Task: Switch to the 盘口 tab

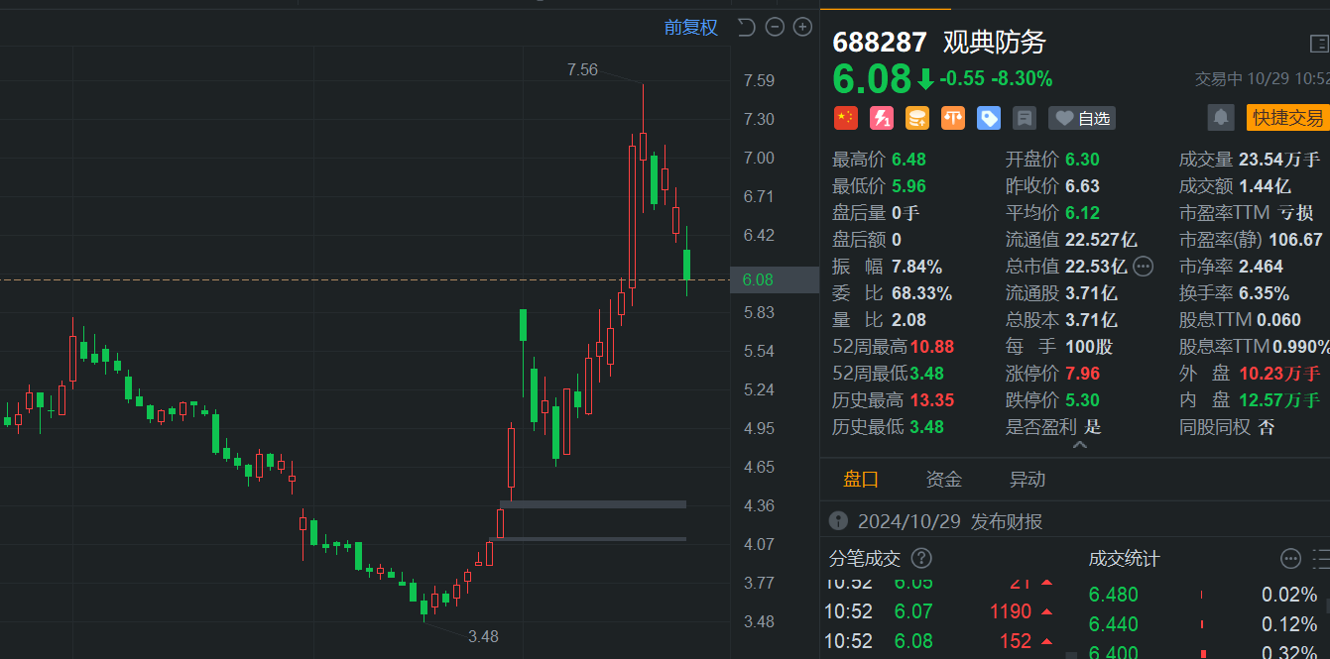Action: (861, 480)
